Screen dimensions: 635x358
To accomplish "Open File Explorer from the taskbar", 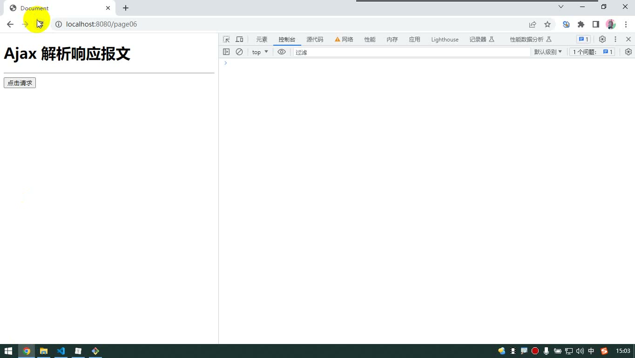I will point(44,351).
